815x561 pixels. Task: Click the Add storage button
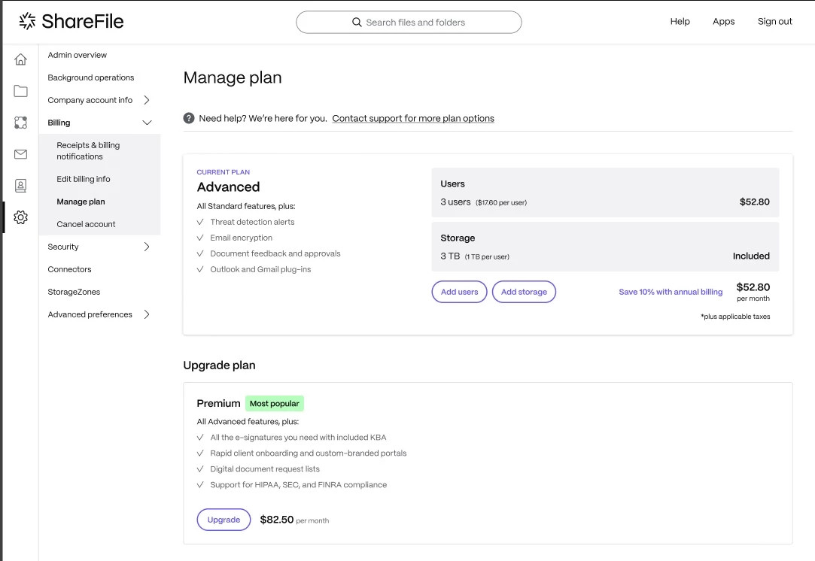click(524, 292)
